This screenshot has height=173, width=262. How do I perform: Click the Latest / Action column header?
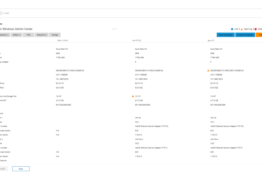62,40
